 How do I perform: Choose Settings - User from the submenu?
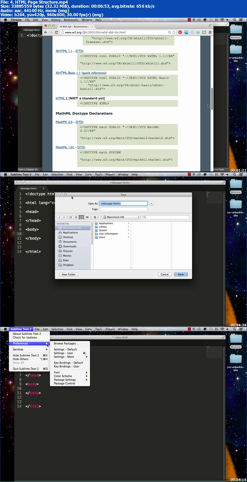(x=70, y=353)
